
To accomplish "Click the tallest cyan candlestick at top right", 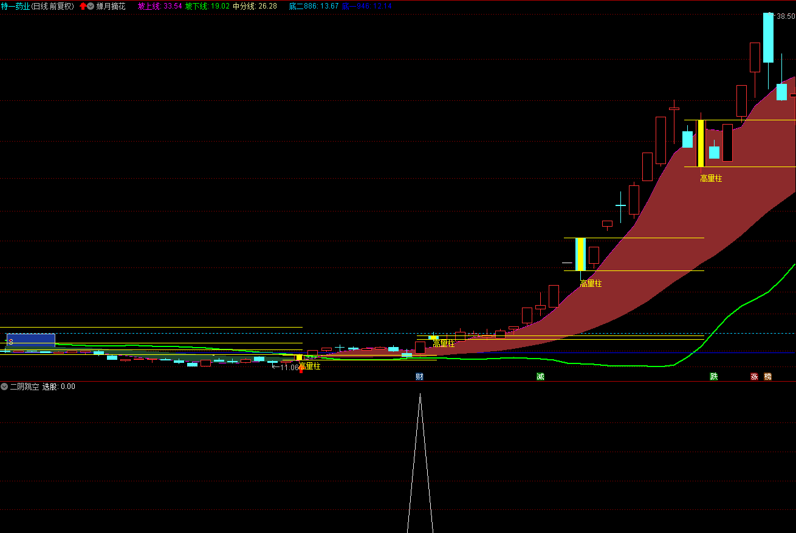I will pos(768,38).
